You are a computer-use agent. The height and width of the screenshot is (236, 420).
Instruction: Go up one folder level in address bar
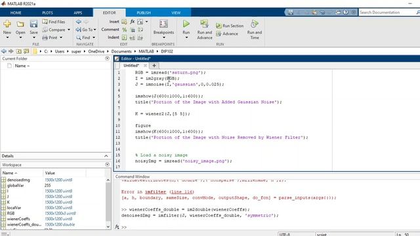click(18, 51)
